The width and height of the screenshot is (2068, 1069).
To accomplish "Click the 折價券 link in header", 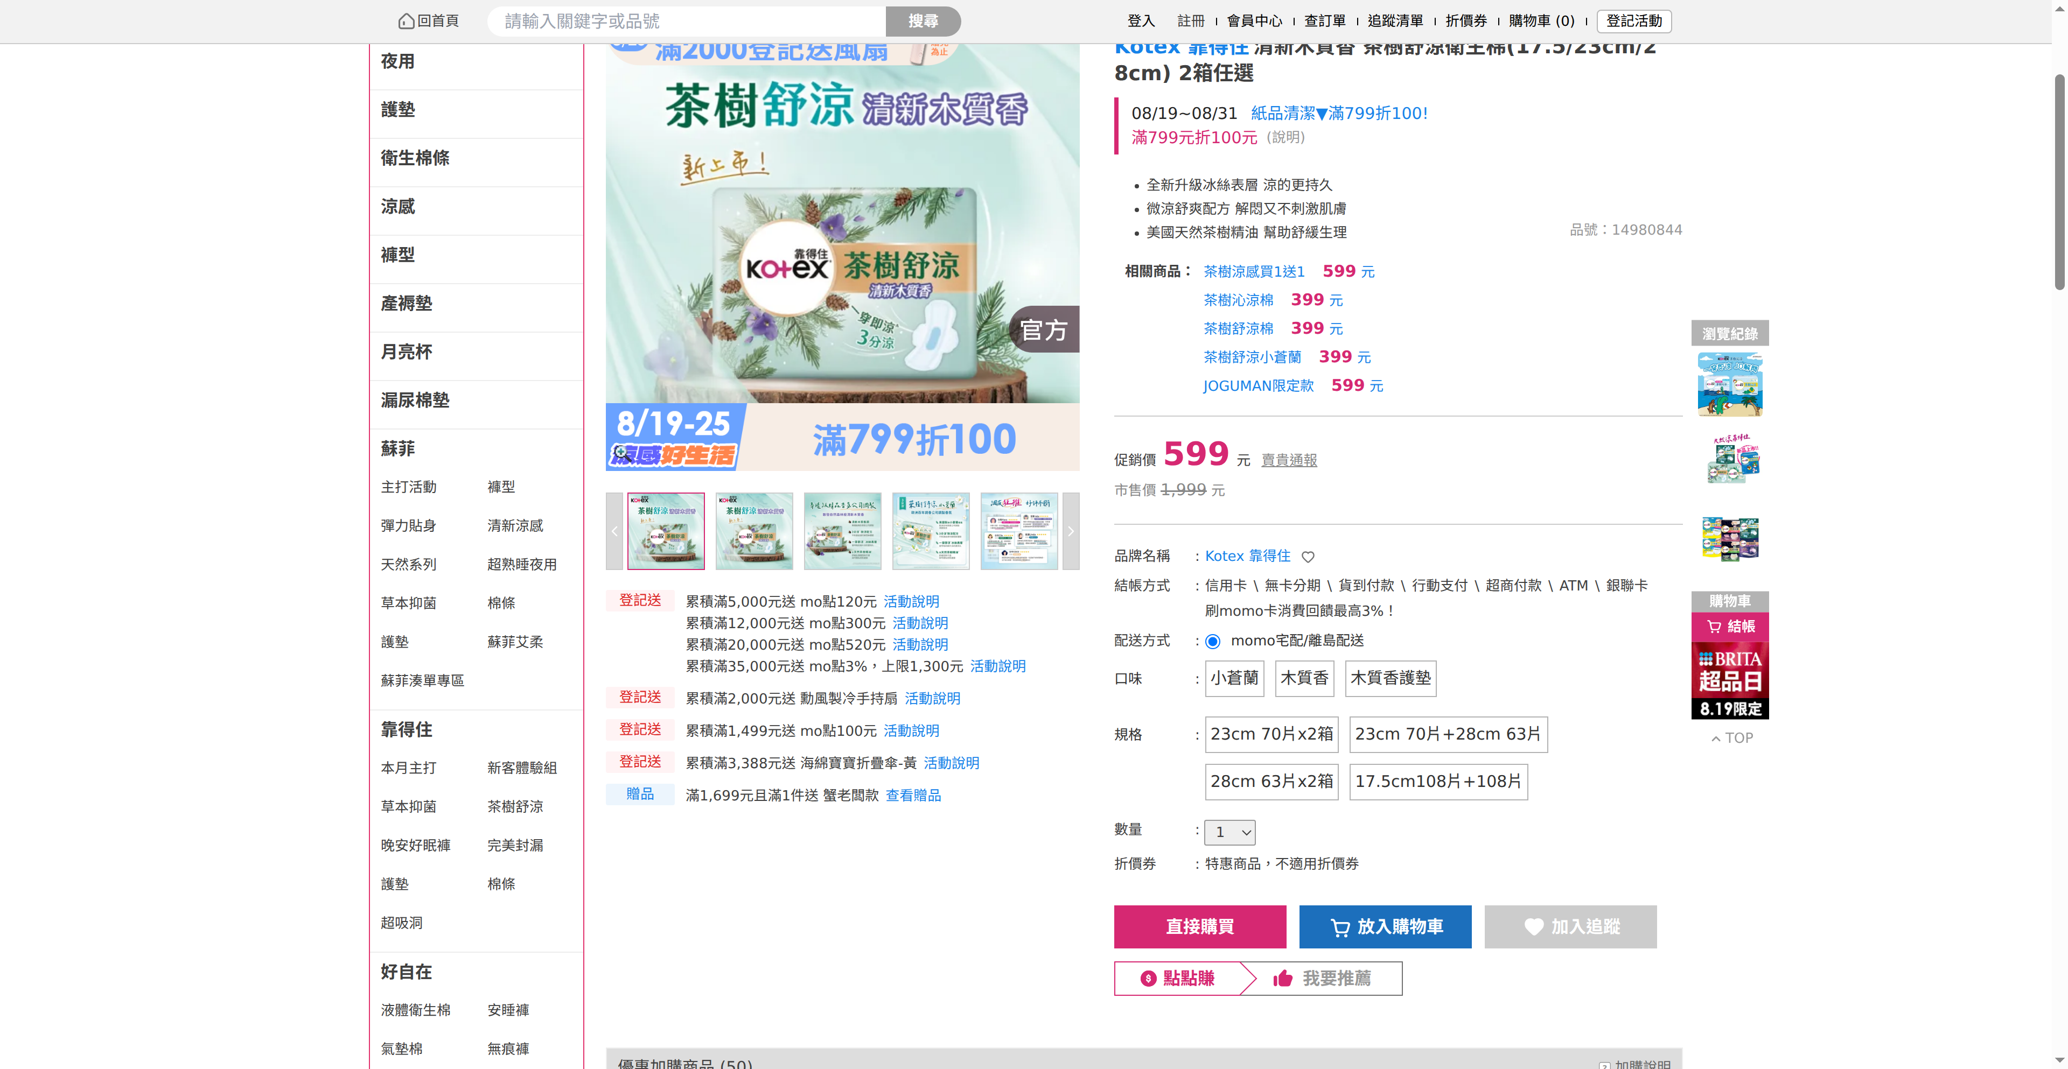I will tap(1466, 21).
